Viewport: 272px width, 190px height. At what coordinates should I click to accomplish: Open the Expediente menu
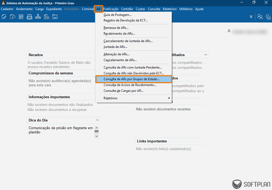(x=54, y=9)
